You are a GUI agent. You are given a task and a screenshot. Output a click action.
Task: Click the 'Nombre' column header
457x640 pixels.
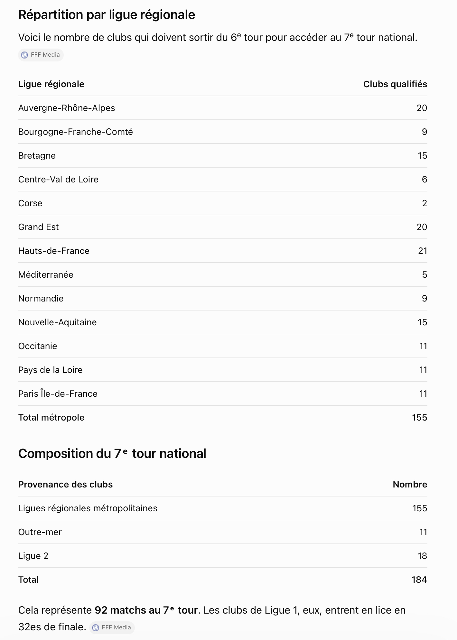coord(410,485)
